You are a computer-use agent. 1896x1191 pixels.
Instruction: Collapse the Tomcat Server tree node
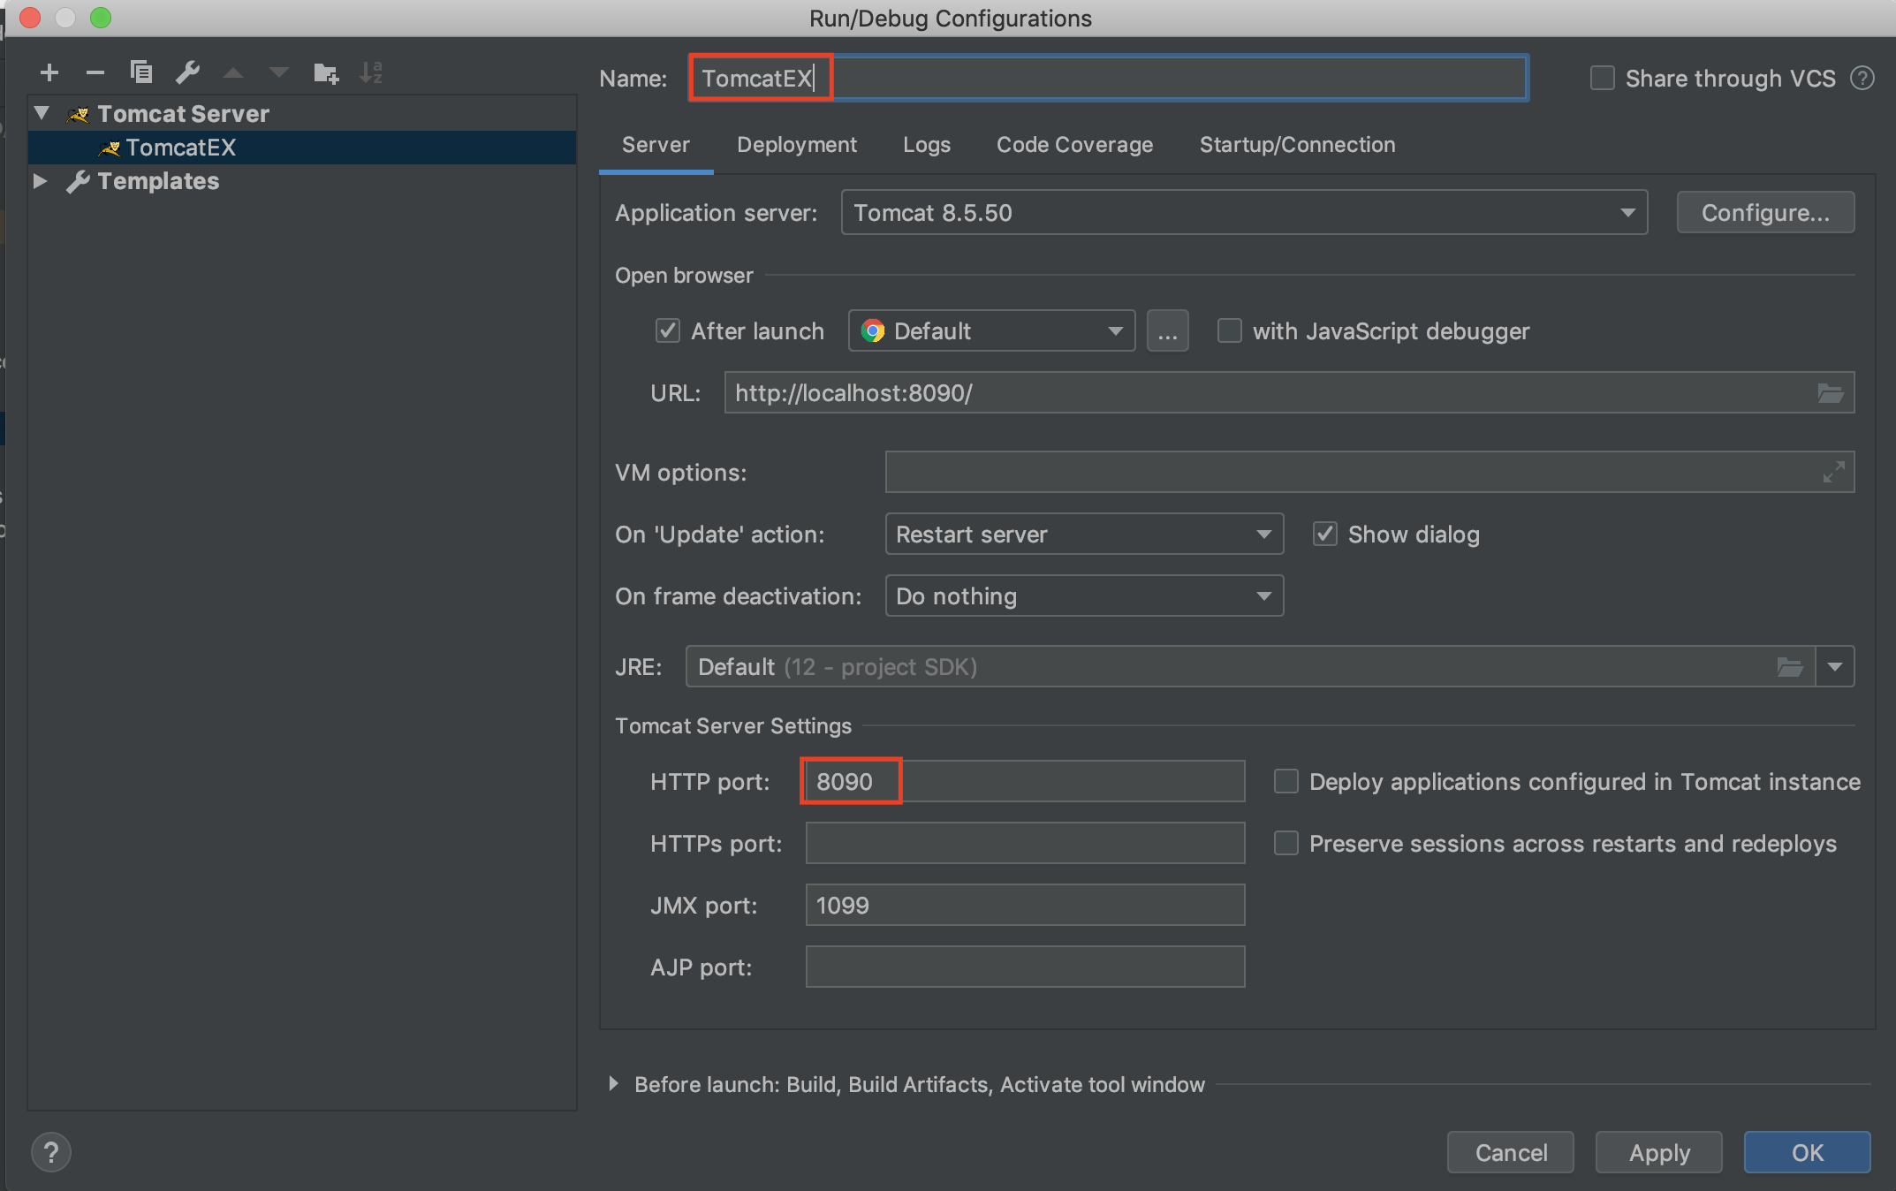click(42, 113)
